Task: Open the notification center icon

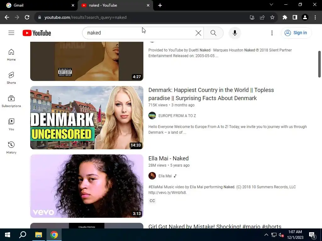Action: [312, 235]
